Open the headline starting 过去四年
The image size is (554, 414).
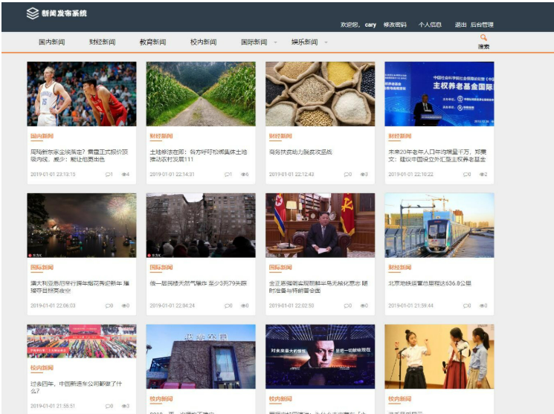click(x=76, y=387)
